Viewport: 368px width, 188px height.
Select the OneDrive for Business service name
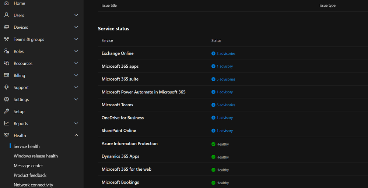(x=123, y=118)
